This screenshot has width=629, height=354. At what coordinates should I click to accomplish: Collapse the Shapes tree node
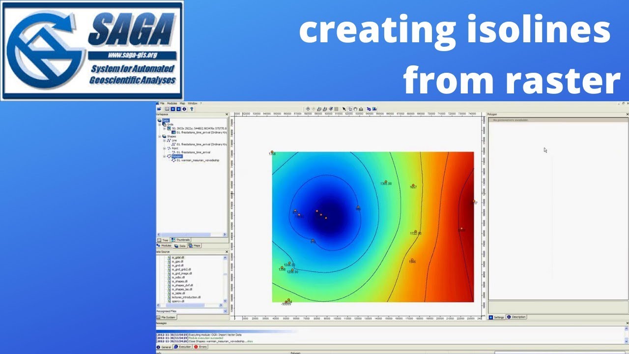[159, 136]
